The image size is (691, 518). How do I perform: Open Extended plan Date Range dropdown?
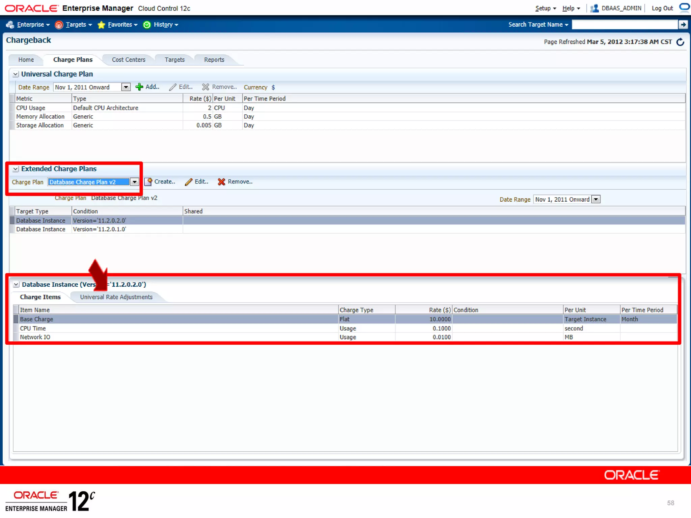(x=596, y=199)
